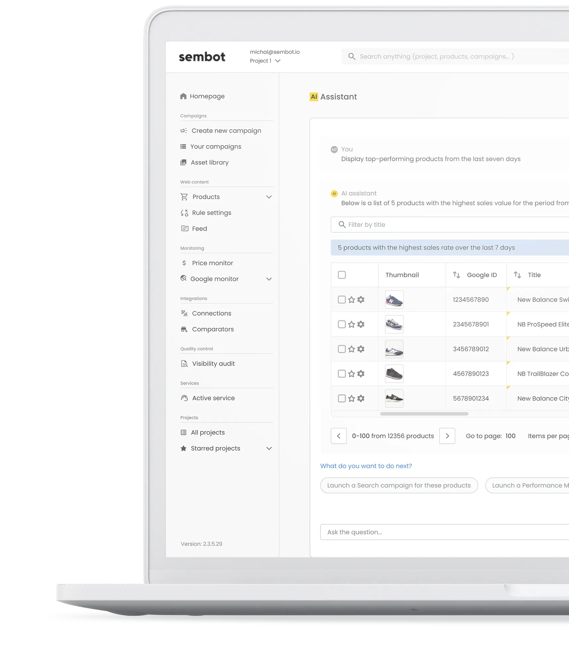Check the box for product 1234567890
569x663 pixels.
[342, 300]
